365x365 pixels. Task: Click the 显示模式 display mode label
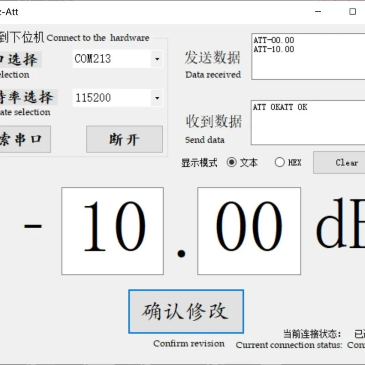[199, 163]
